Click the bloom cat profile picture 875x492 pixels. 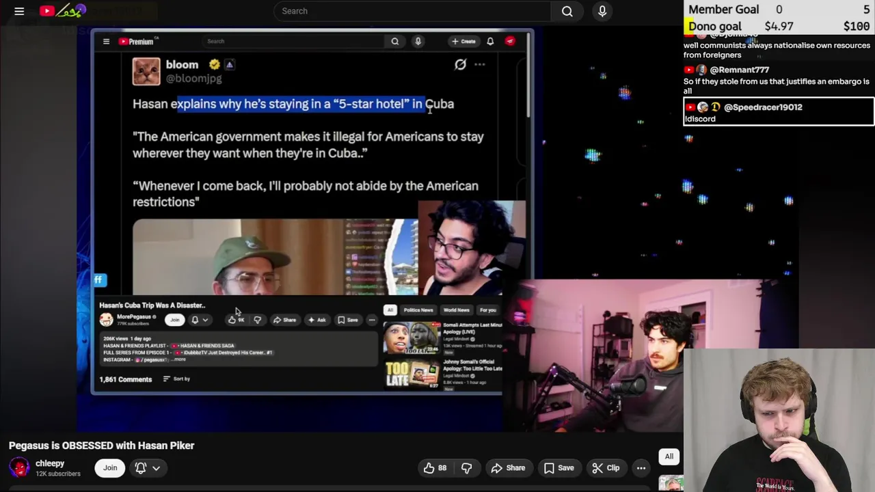tap(146, 72)
